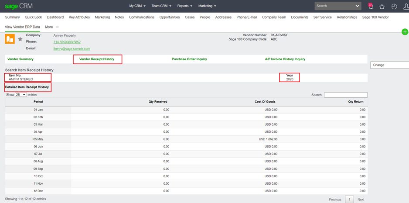409x203 pixels.
Task: Open Purchase Order Inquiry
Action: [x=189, y=59]
